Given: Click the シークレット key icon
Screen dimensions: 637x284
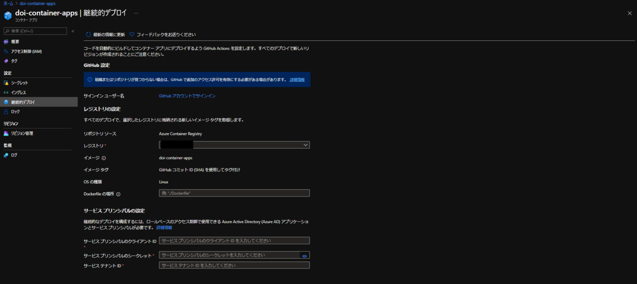Looking at the screenshot, I should tap(6, 83).
